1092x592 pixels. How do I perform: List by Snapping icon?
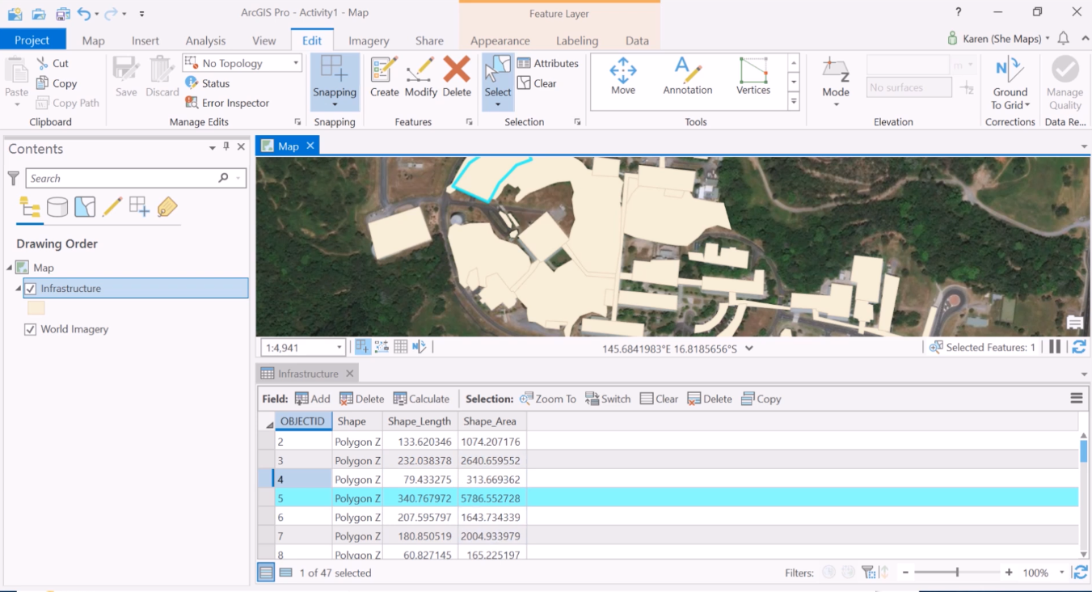pyautogui.click(x=140, y=207)
